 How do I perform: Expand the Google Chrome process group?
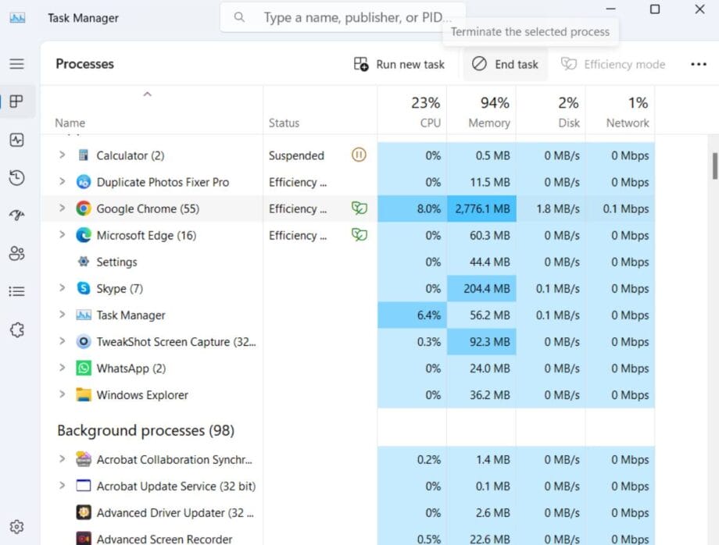[63, 208]
